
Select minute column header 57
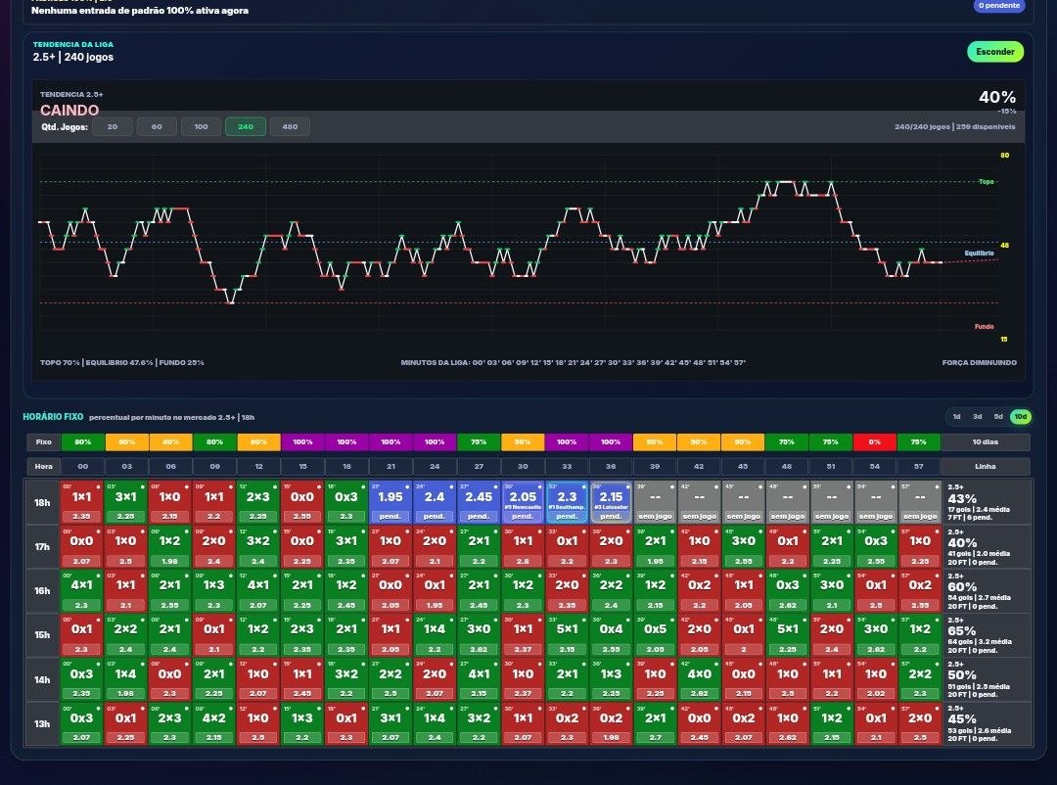coord(919,467)
